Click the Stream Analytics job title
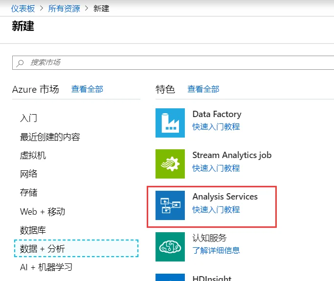The height and width of the screenshot is (281, 334). coord(232,155)
